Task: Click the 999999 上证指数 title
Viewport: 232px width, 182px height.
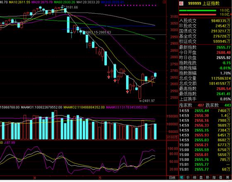Action: click(204, 3)
